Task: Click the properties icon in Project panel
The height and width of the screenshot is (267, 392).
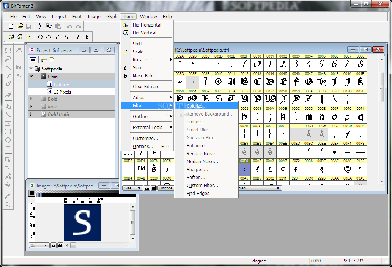Action: (x=33, y=60)
